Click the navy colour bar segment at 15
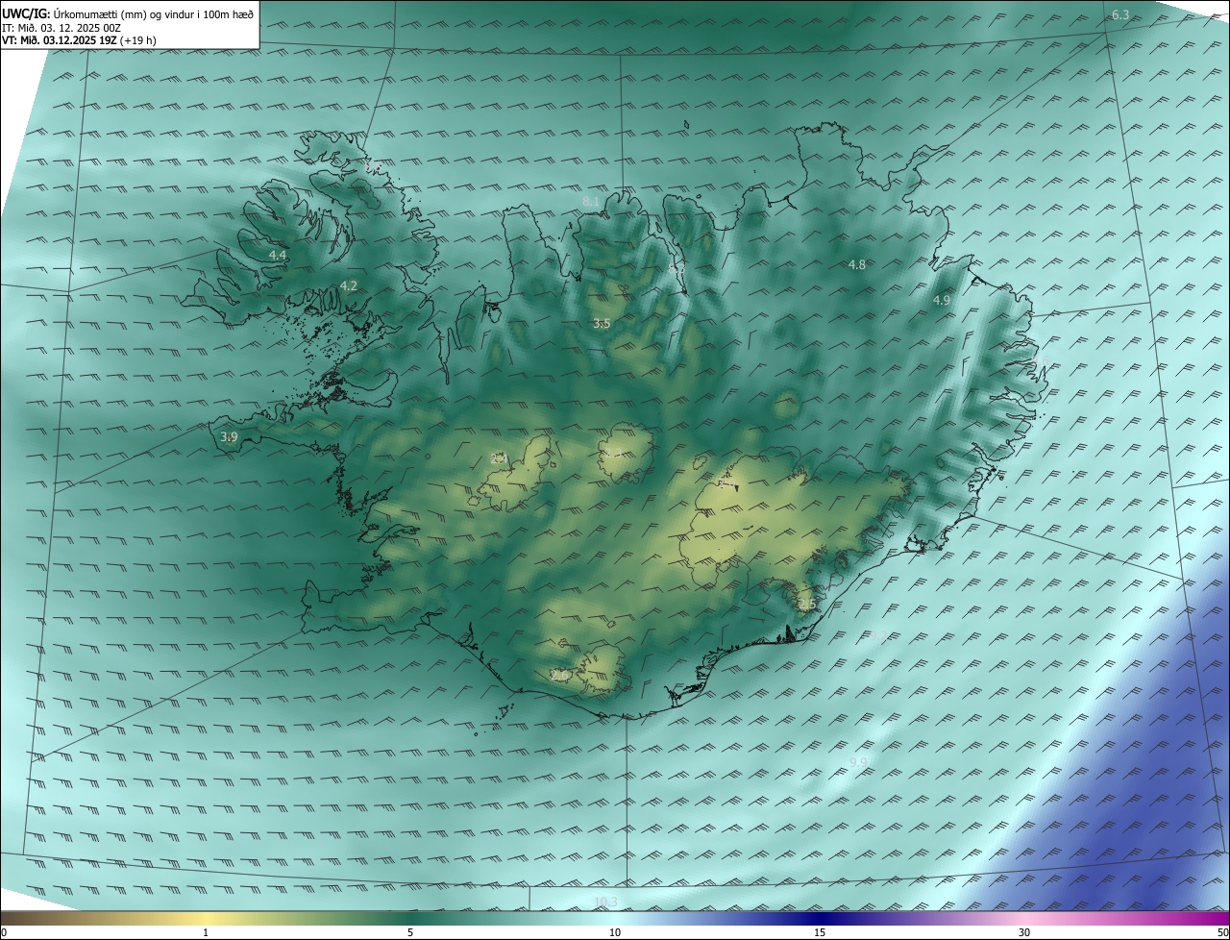This screenshot has height=940, width=1230. click(x=820, y=919)
